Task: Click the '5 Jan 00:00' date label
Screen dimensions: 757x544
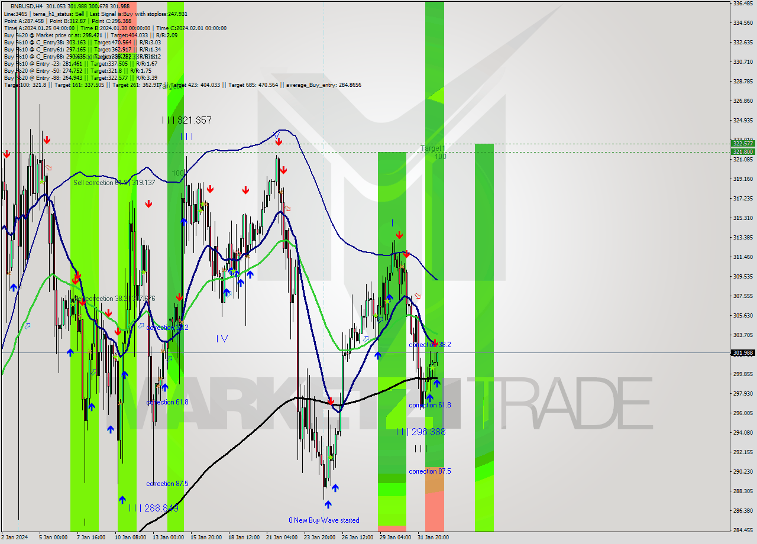Action: tap(53, 538)
